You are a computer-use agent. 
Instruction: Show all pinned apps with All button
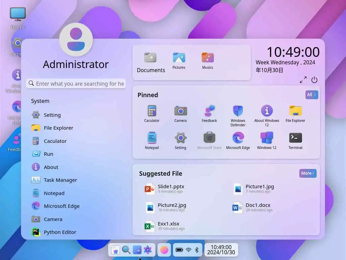click(312, 95)
